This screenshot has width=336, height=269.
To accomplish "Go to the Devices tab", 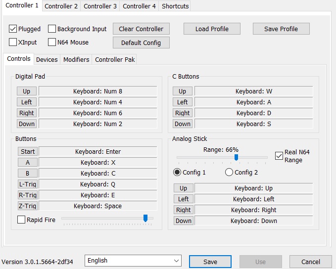I will pyautogui.click(x=47, y=59).
